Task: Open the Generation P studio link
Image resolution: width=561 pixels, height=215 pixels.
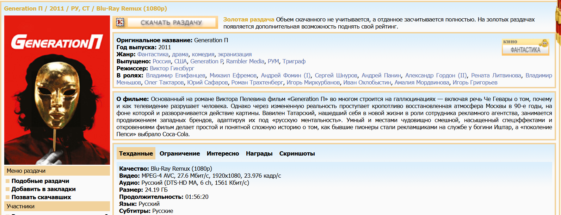Action: 206,61
